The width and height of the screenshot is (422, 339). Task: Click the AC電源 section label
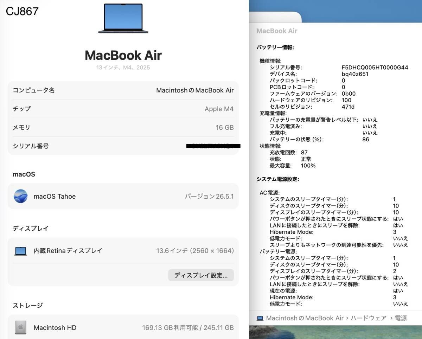(270, 193)
